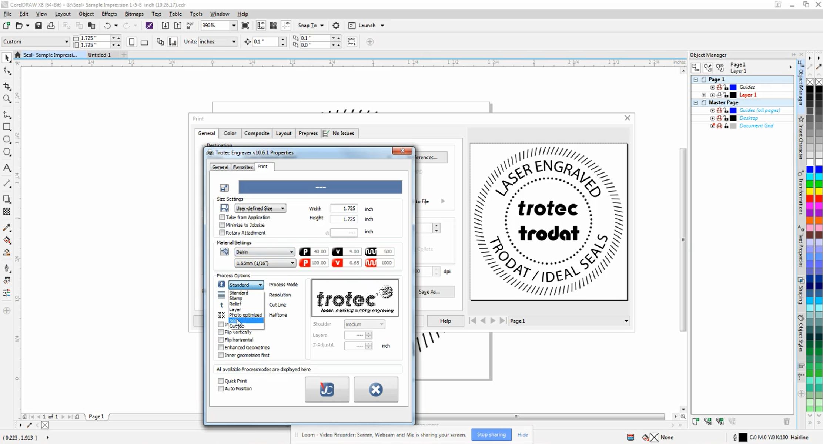Switch to Composite tab in Print dialog
823x444 pixels.
pyautogui.click(x=257, y=133)
